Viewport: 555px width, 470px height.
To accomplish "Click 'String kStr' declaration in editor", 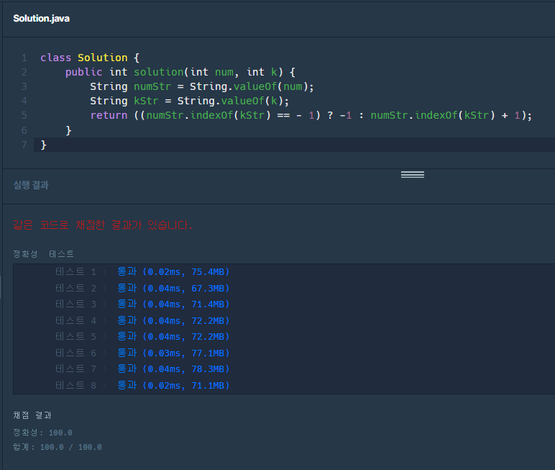I will 189,101.
